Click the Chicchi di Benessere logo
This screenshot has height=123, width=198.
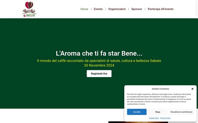point(29,9)
